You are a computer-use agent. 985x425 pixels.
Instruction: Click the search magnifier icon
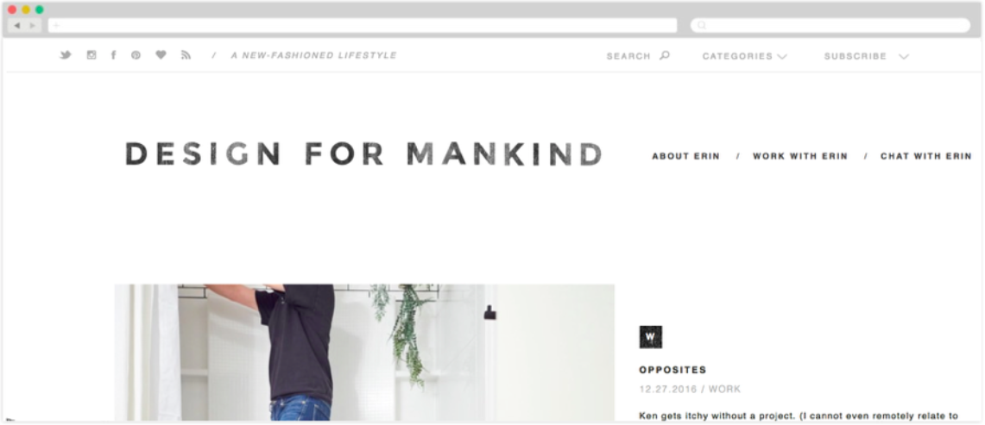pos(665,55)
